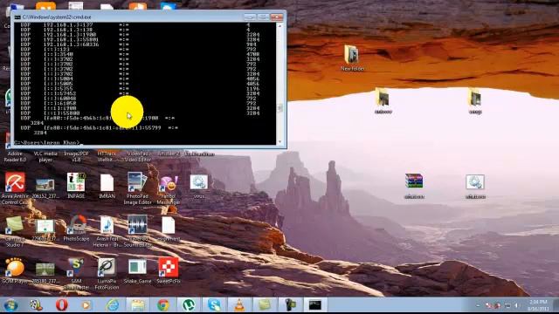Click the taskbar clock showing 2:34 PM
The height and width of the screenshot is (314, 559).
[539, 305]
